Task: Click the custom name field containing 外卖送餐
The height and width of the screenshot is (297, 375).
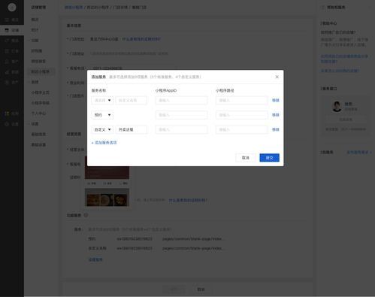Action: click(132, 129)
